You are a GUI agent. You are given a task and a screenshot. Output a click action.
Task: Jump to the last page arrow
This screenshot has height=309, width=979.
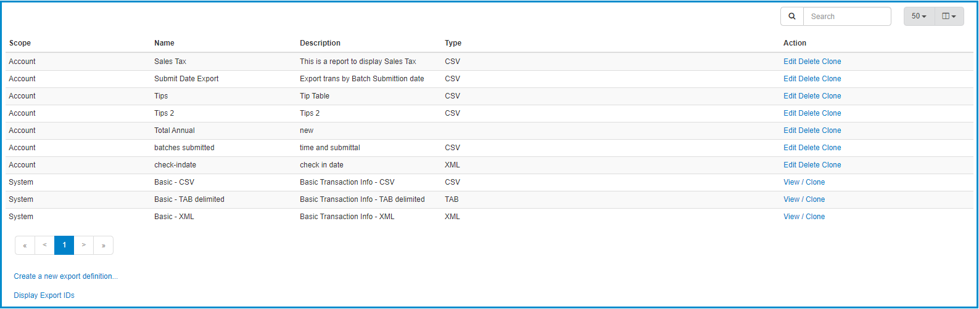[x=104, y=245]
